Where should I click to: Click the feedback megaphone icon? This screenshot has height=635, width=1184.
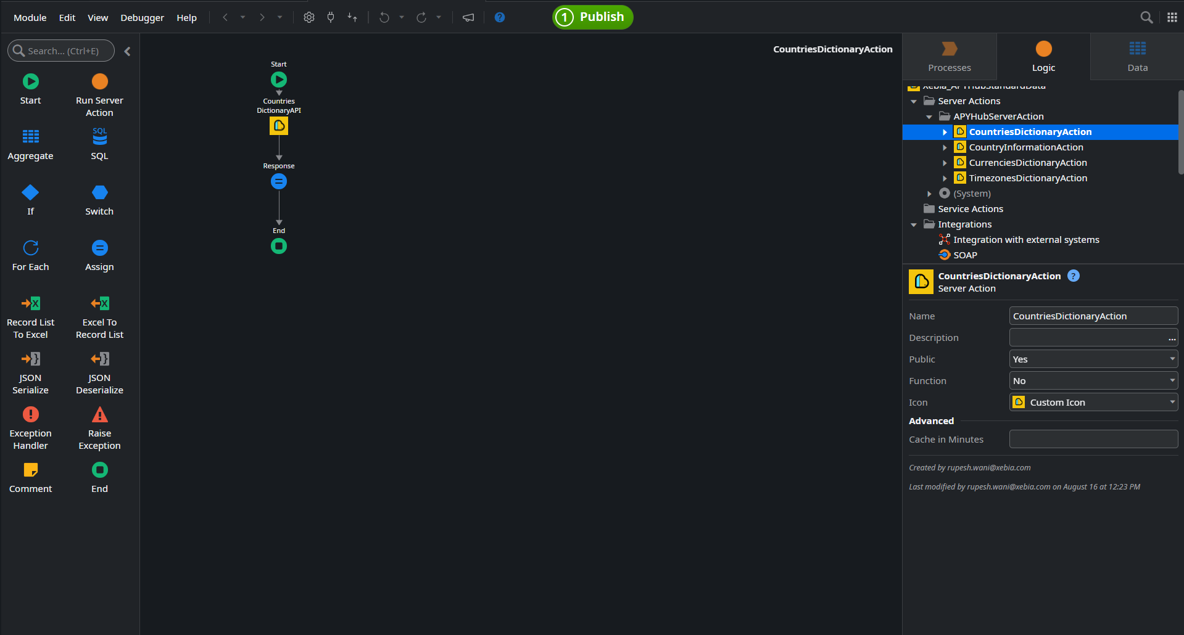click(468, 17)
